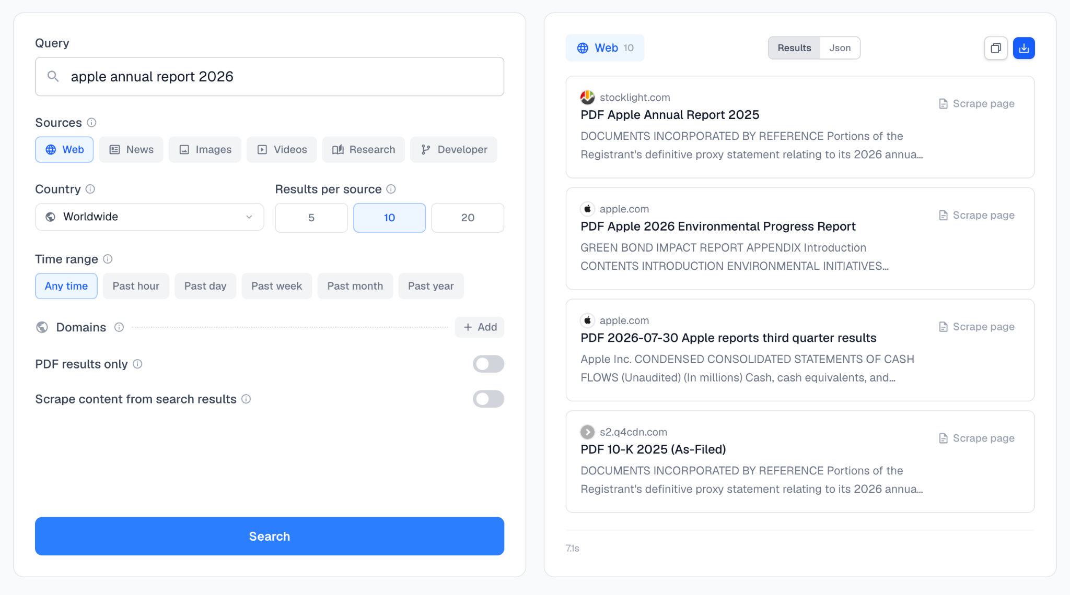Click the blue Search button
Screen dimensions: 1070x595
tap(270, 536)
